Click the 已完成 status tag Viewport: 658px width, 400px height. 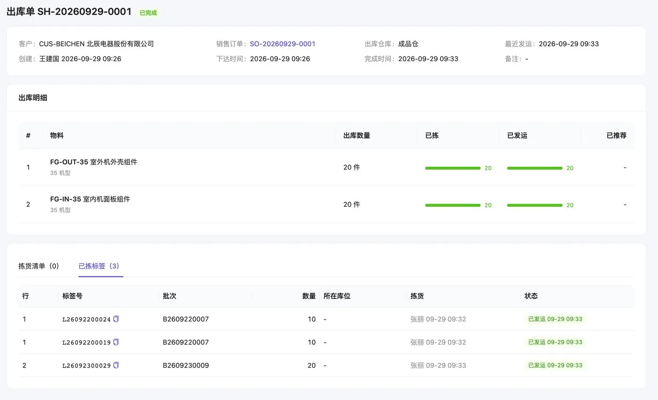pos(149,13)
